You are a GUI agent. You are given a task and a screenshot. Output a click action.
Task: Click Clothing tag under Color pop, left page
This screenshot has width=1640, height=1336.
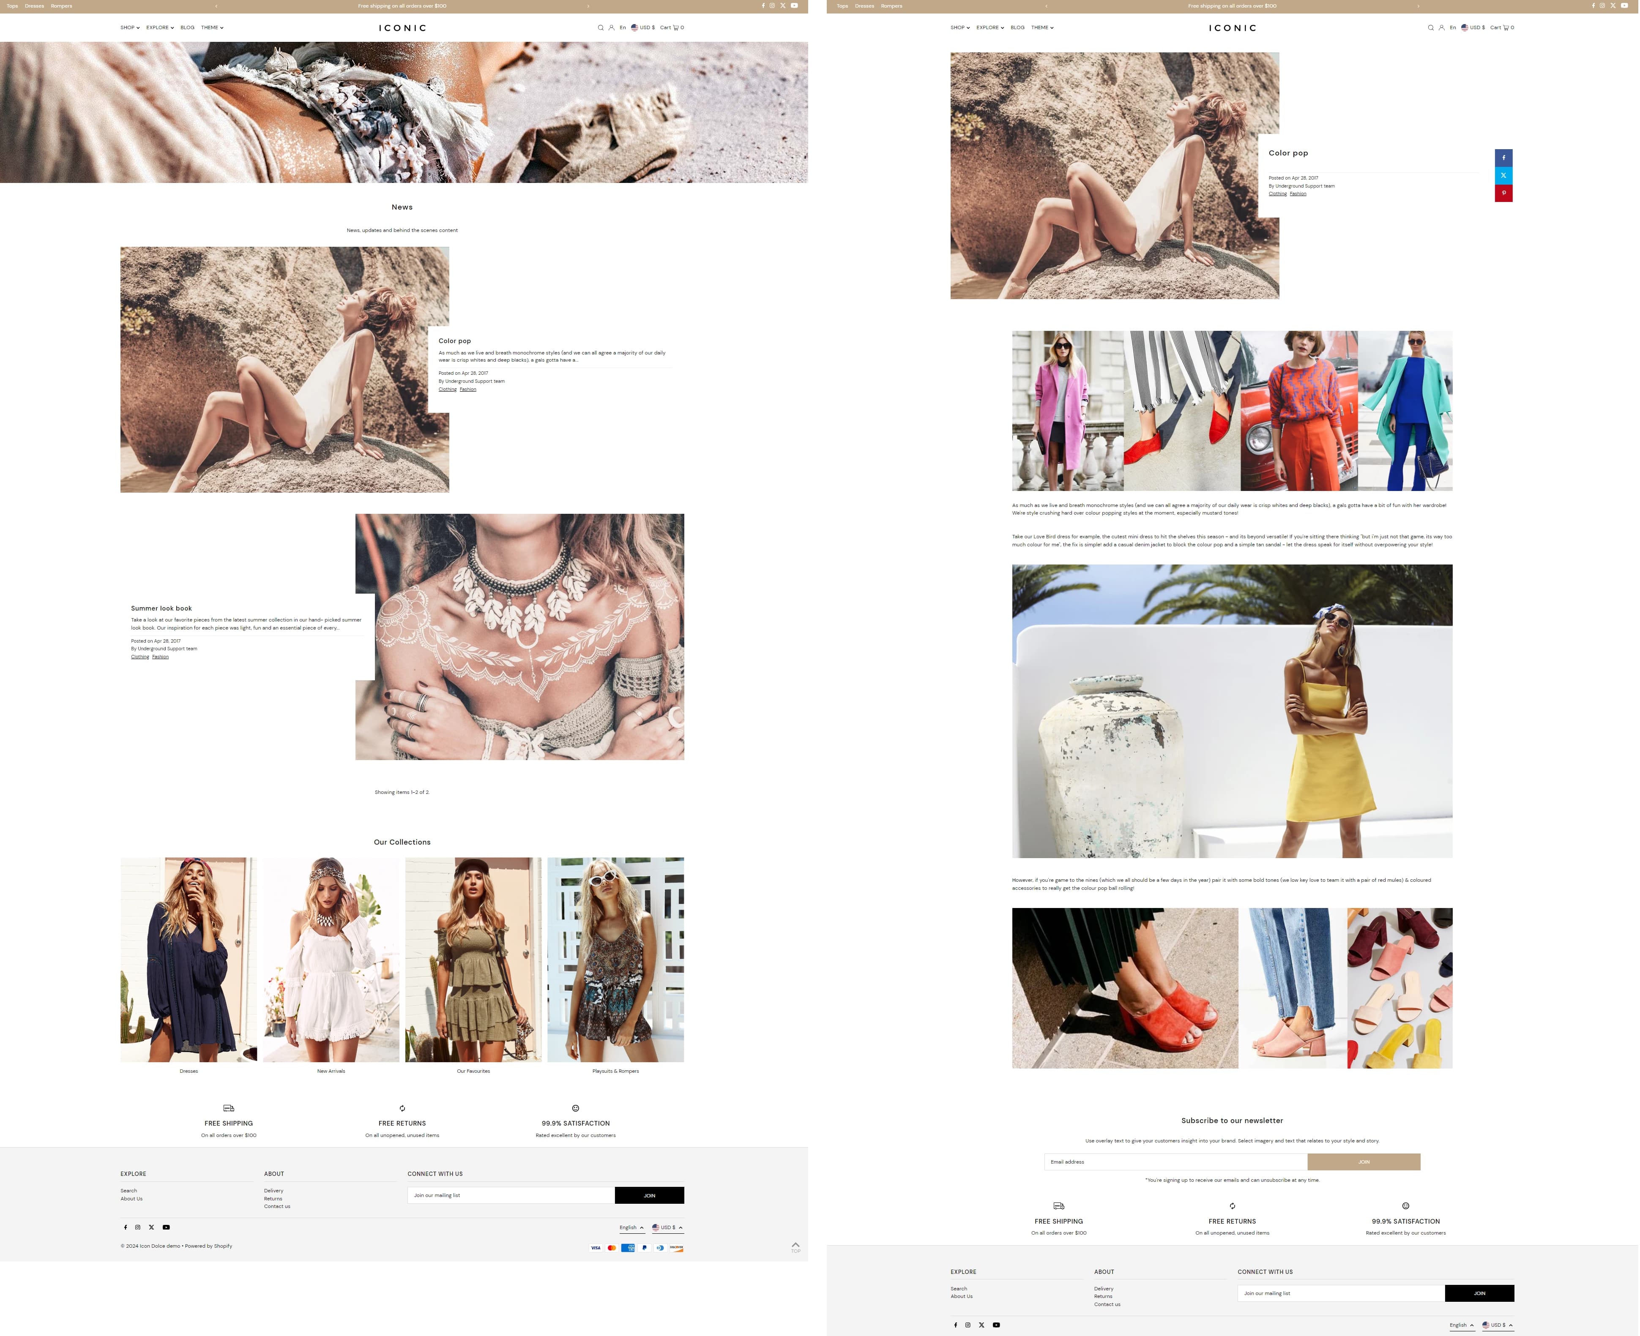447,390
